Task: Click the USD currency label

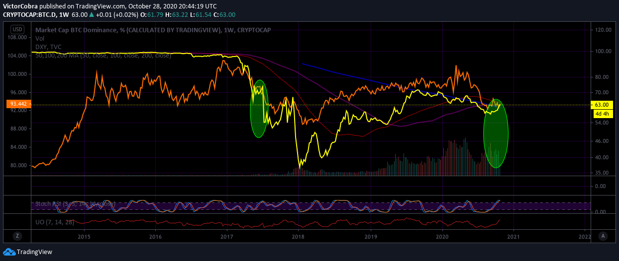Action: [17, 29]
